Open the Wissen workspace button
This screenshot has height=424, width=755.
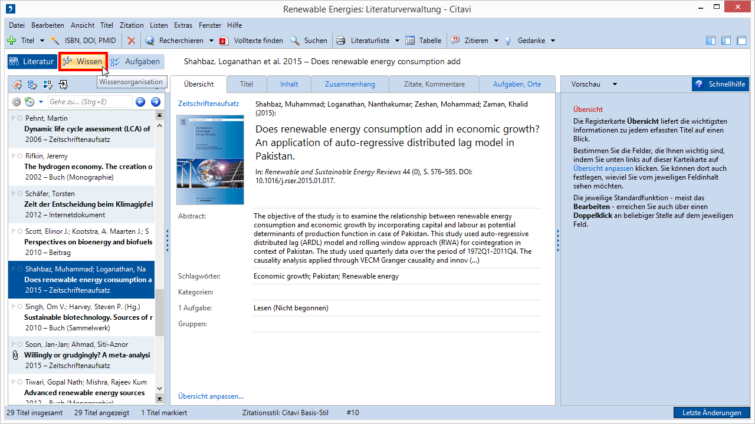83,61
